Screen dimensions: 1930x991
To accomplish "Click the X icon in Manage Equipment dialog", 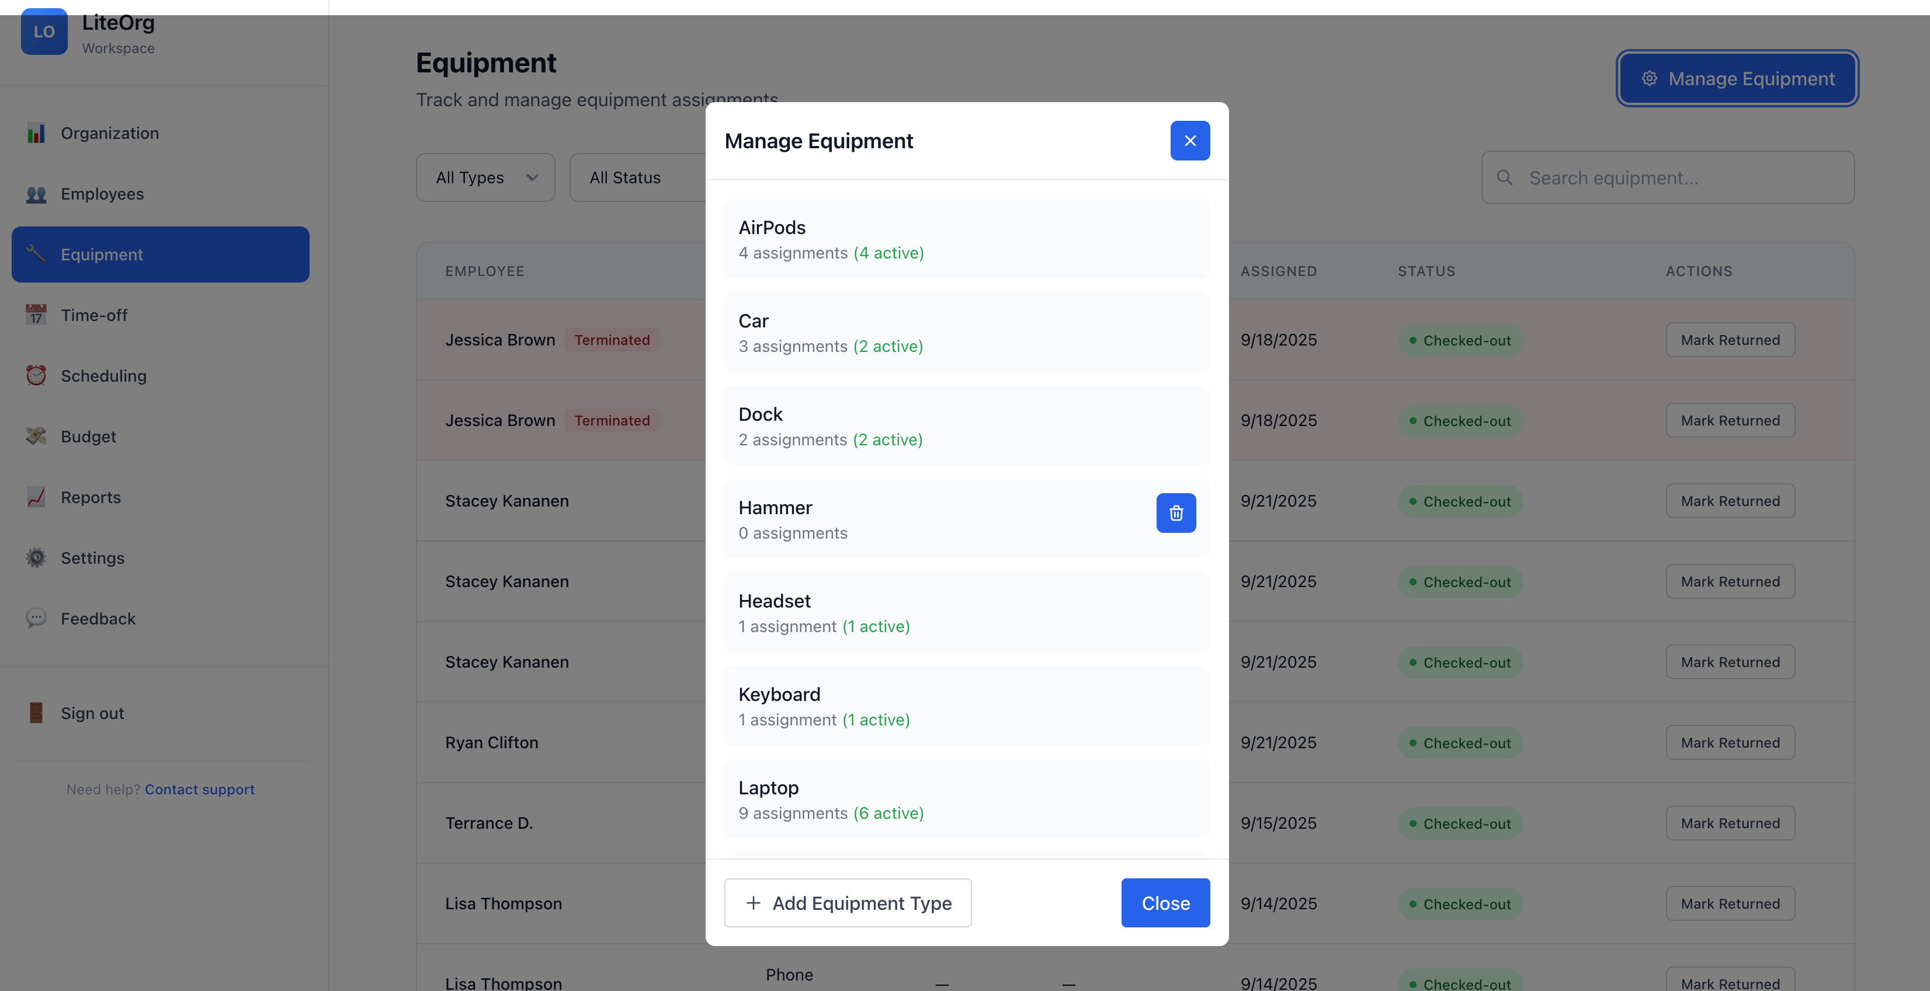I will pyautogui.click(x=1189, y=141).
